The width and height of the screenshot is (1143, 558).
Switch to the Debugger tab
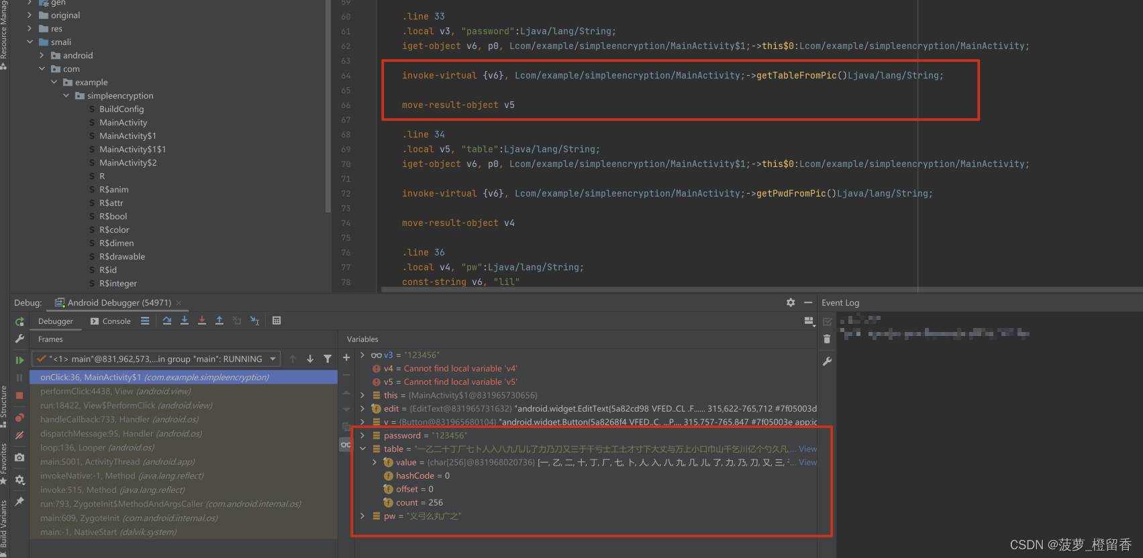click(56, 321)
